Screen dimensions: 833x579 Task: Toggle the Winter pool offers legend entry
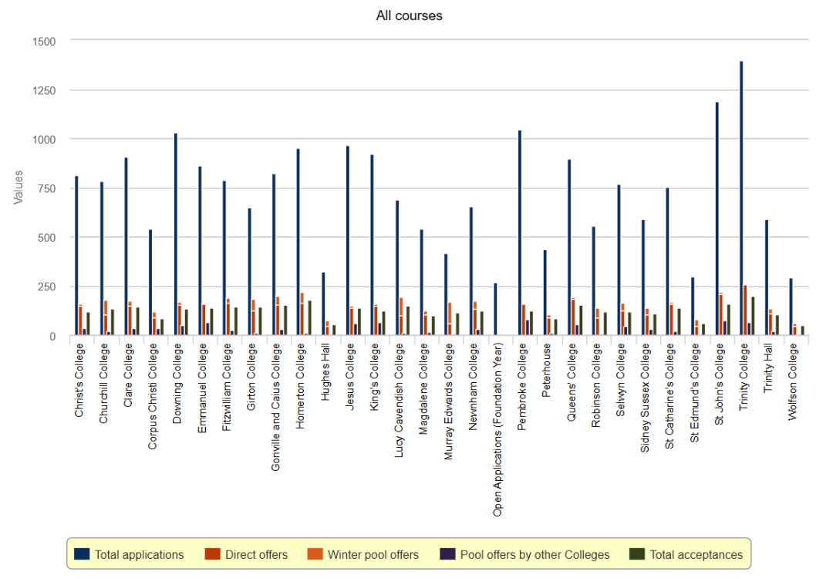pyautogui.click(x=363, y=554)
